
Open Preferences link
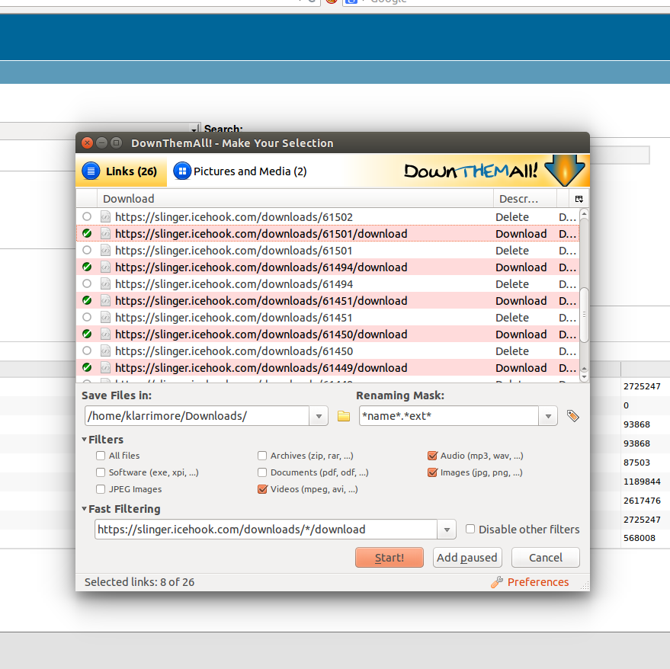538,582
